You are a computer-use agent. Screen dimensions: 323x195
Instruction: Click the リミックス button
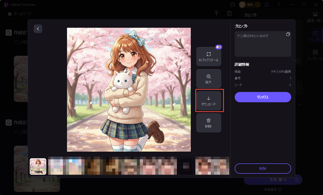pos(263,97)
